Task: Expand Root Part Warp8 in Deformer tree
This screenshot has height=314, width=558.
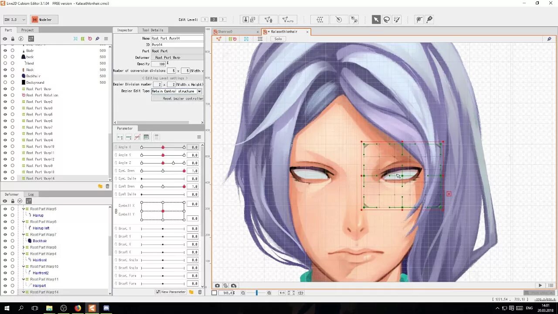Action: (24, 247)
